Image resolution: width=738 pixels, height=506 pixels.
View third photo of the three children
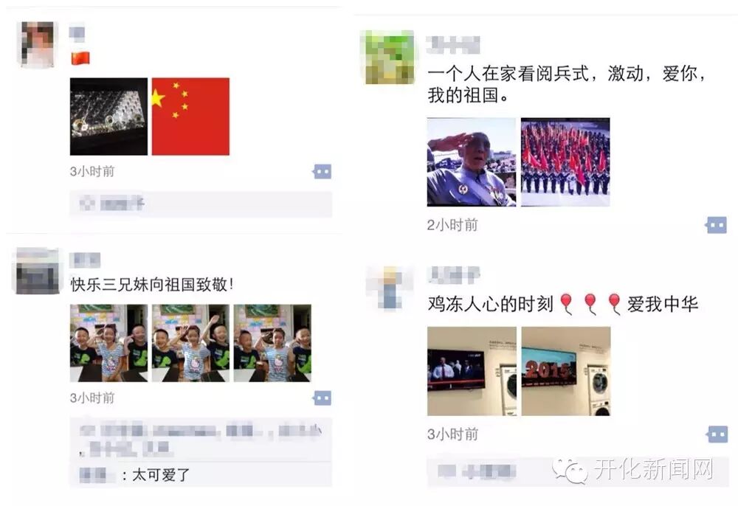(272, 343)
